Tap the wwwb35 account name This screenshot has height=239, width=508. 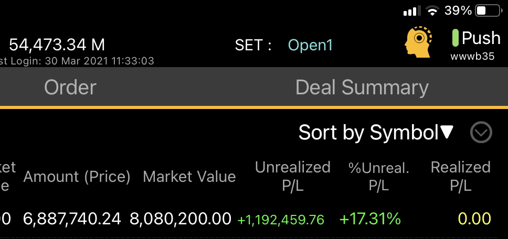tap(472, 57)
